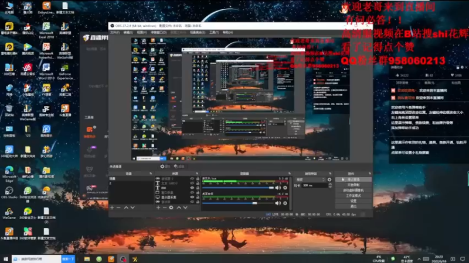Open GeForce Experience desktop icon

pyautogui.click(x=65, y=71)
